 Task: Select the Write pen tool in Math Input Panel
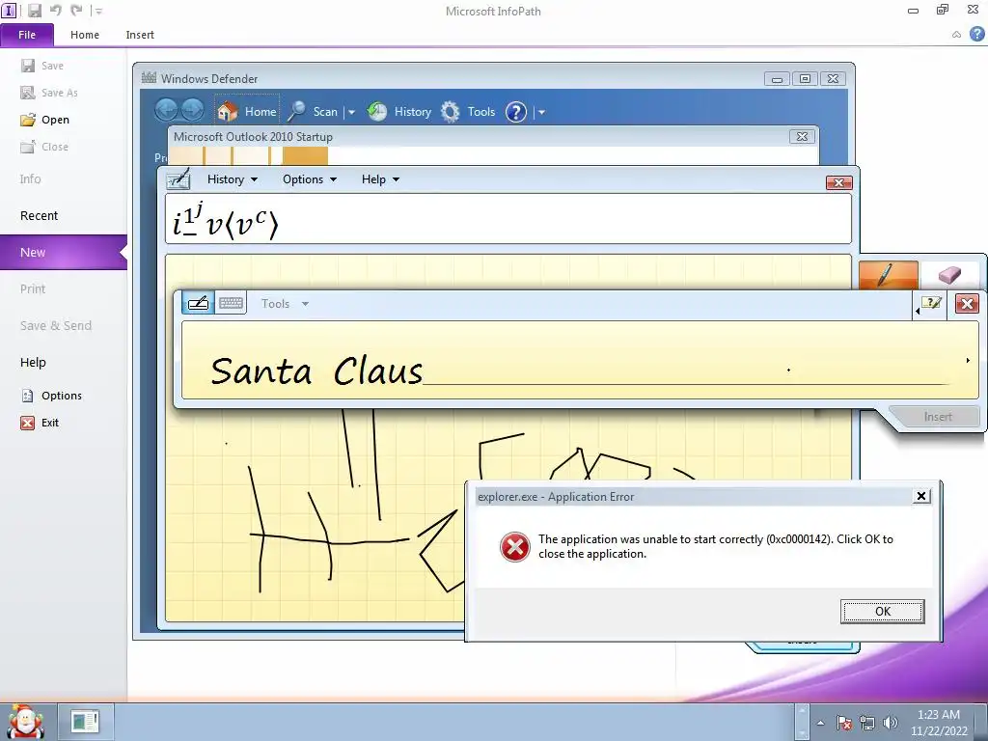pos(889,275)
